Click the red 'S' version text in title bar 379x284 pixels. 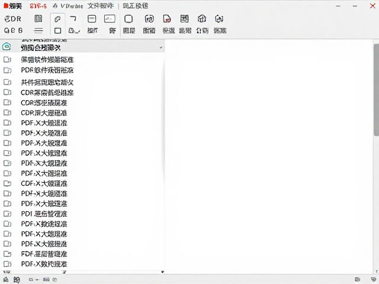point(38,6)
